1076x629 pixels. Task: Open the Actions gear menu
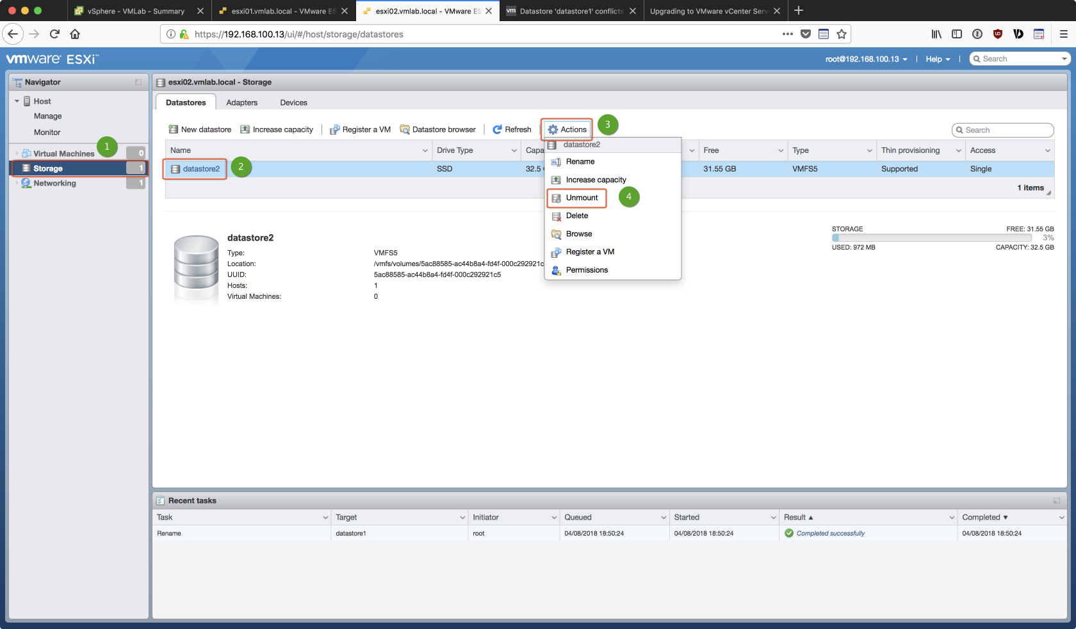click(x=567, y=129)
